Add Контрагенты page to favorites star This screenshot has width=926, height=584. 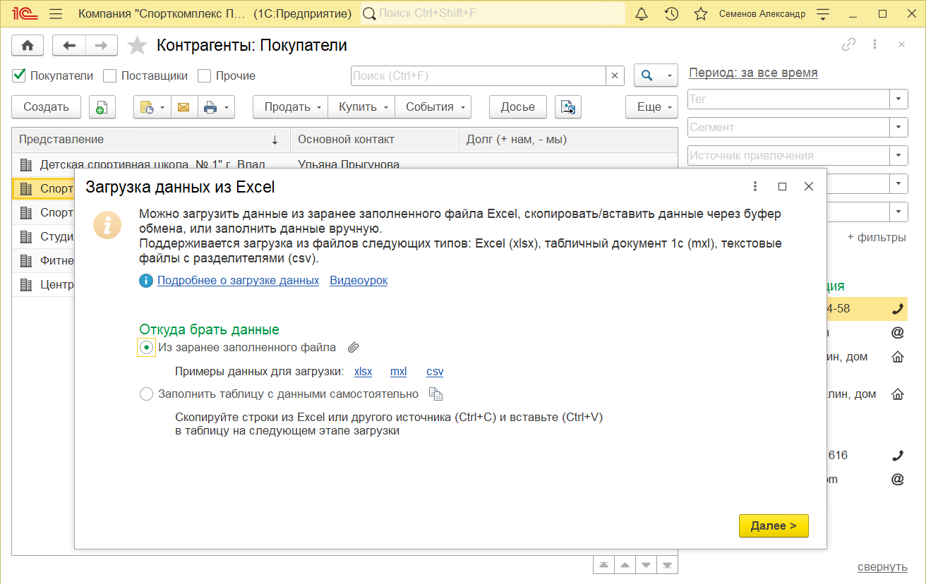point(137,46)
